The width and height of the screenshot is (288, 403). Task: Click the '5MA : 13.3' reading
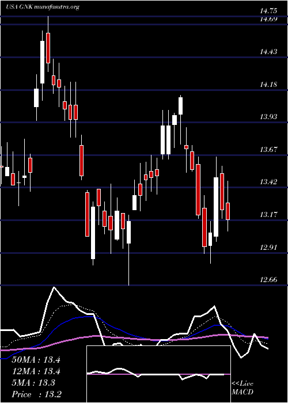(x=33, y=383)
